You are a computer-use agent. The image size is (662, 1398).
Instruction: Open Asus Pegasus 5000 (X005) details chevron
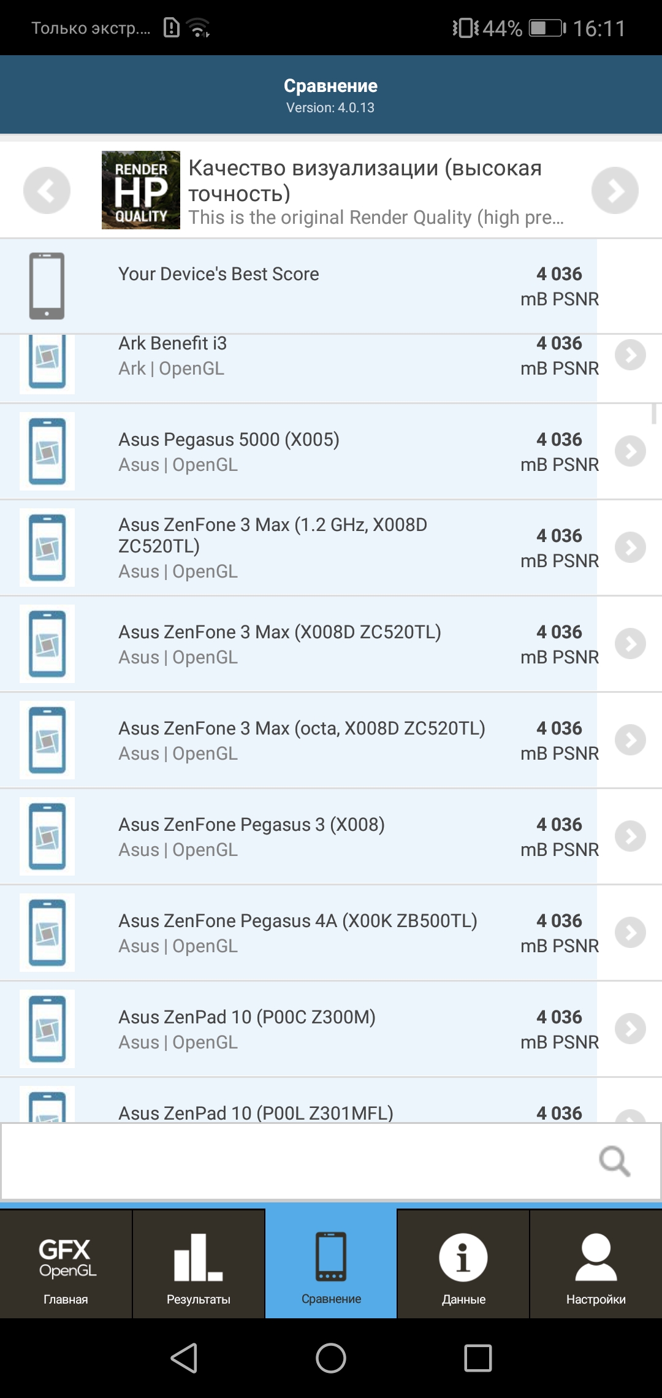pos(630,451)
